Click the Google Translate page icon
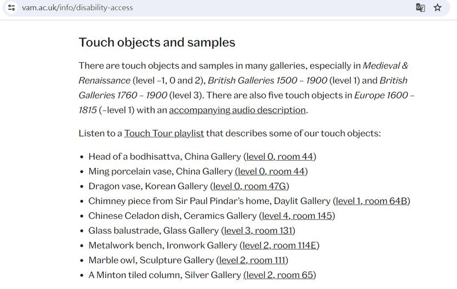 tap(420, 7)
